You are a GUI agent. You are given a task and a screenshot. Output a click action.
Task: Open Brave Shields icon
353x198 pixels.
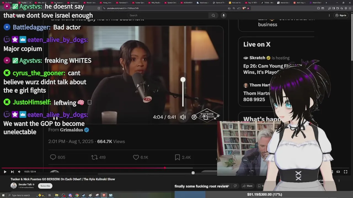pos(244,8)
